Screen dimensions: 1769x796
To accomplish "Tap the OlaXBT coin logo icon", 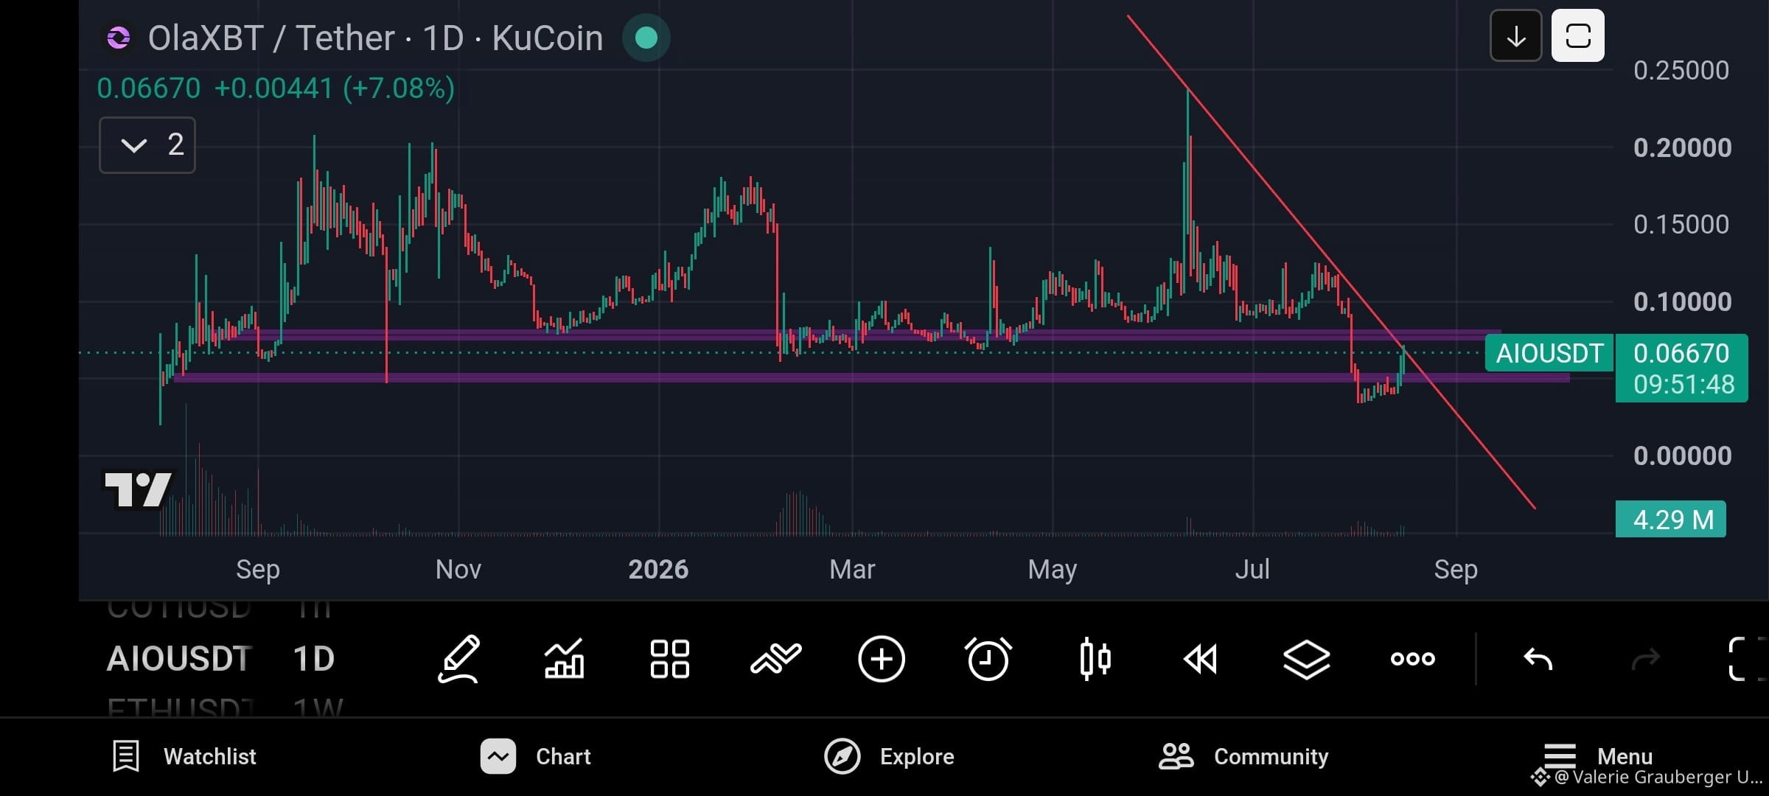I will coord(119,38).
